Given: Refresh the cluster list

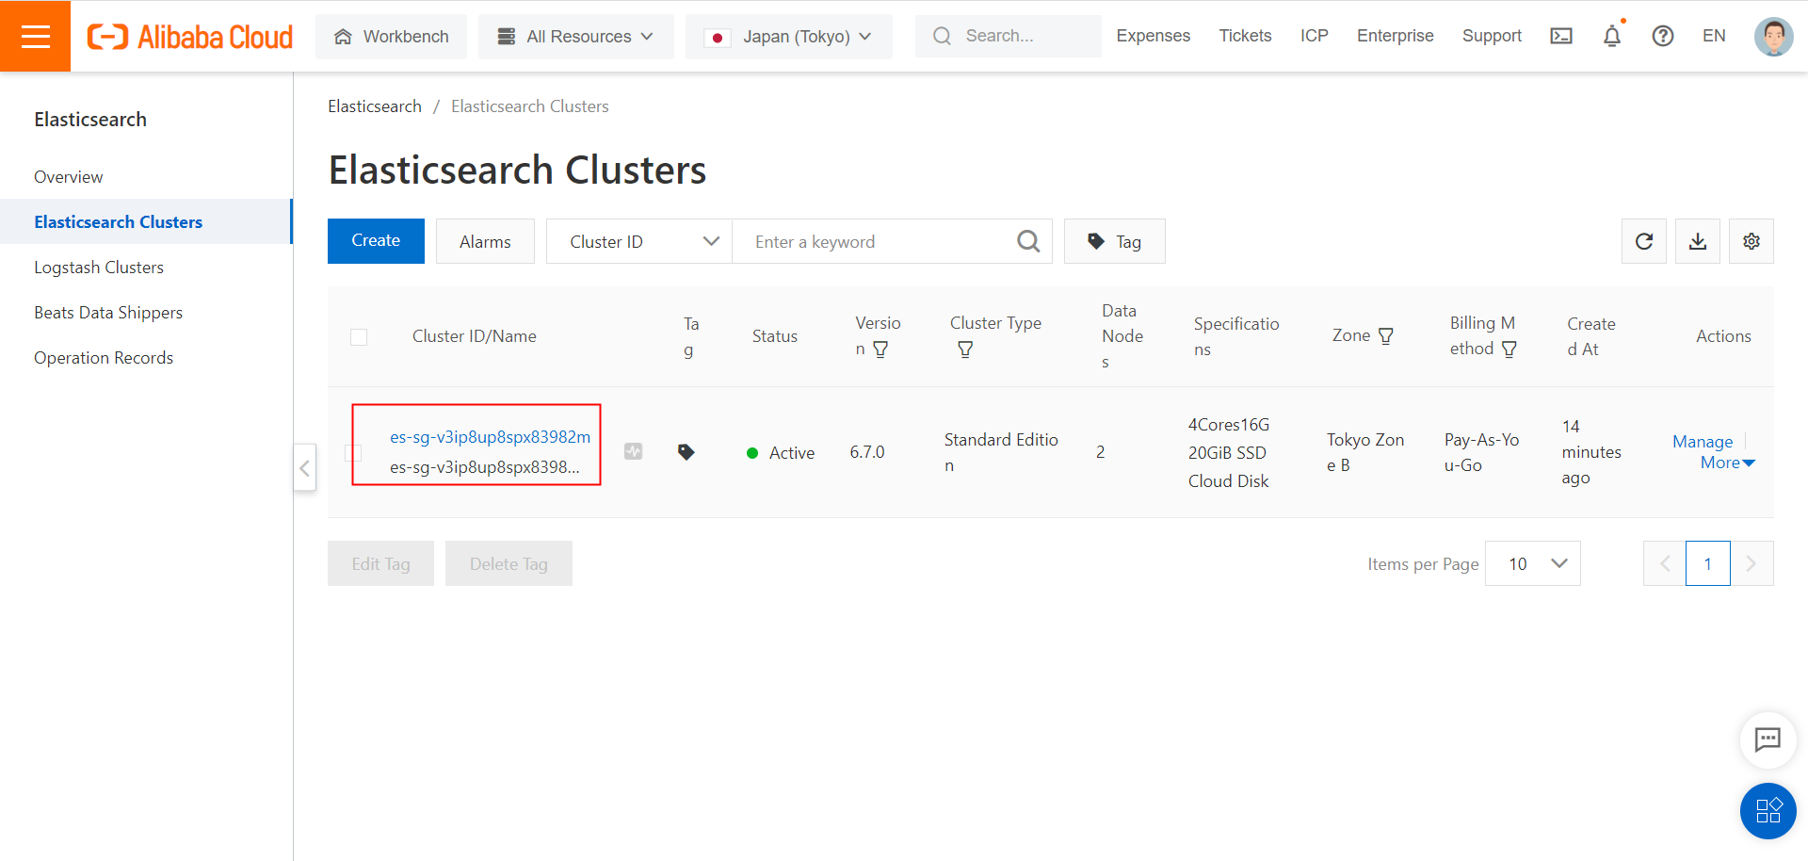Looking at the screenshot, I should coord(1644,241).
